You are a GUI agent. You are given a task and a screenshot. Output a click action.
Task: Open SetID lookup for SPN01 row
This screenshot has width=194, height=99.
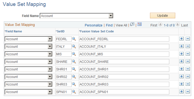(x=74, y=92)
